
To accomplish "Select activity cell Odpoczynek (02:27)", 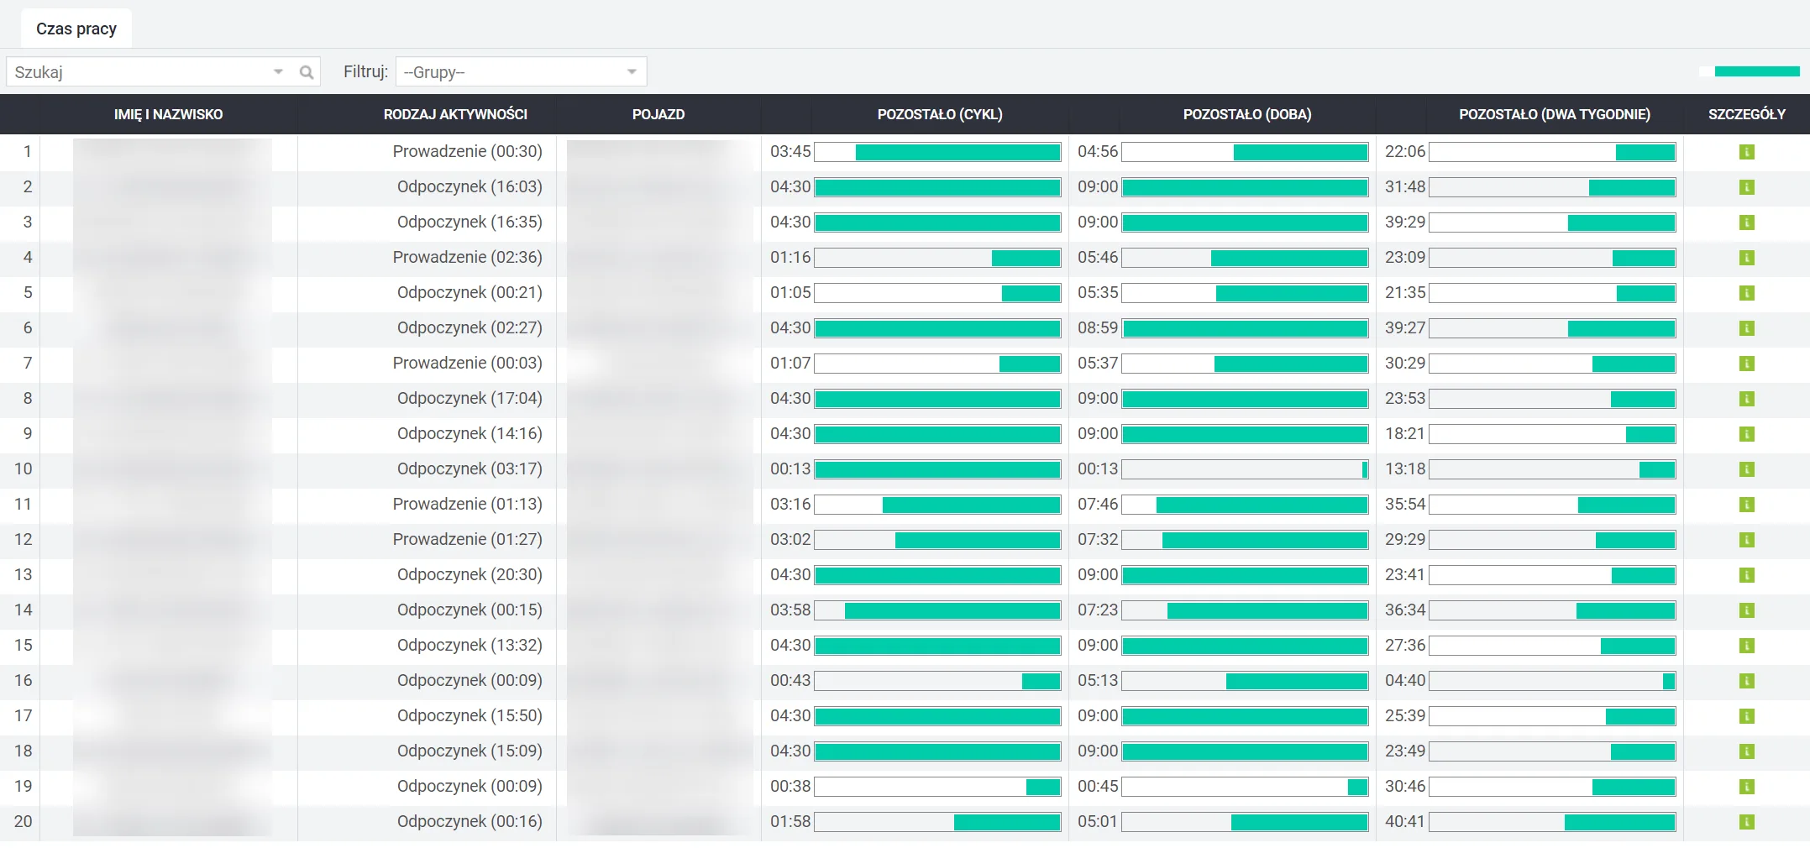I will coord(470,327).
